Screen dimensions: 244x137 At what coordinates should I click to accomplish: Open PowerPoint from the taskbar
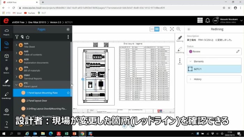pyautogui.click(x=74, y=134)
